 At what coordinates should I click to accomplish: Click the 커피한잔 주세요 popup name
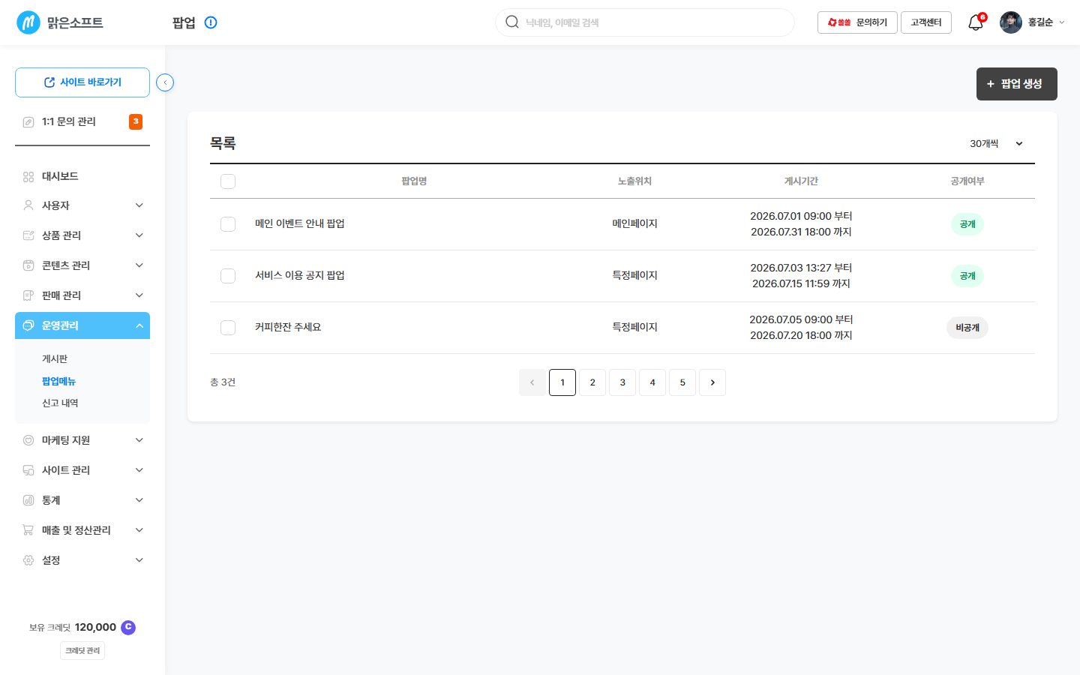coord(288,327)
